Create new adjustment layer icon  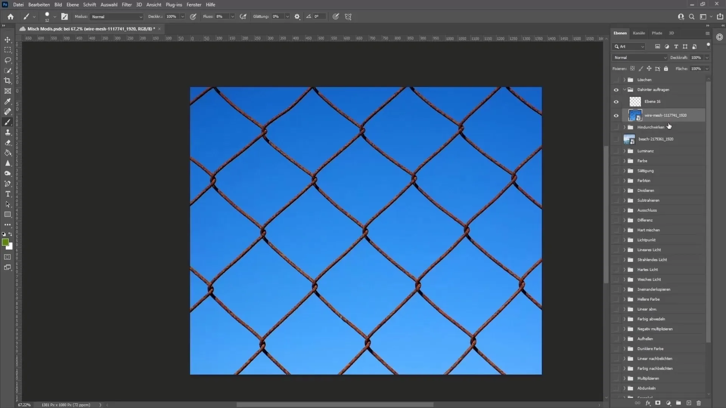668,403
